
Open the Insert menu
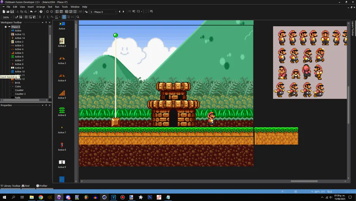pyautogui.click(x=30, y=7)
